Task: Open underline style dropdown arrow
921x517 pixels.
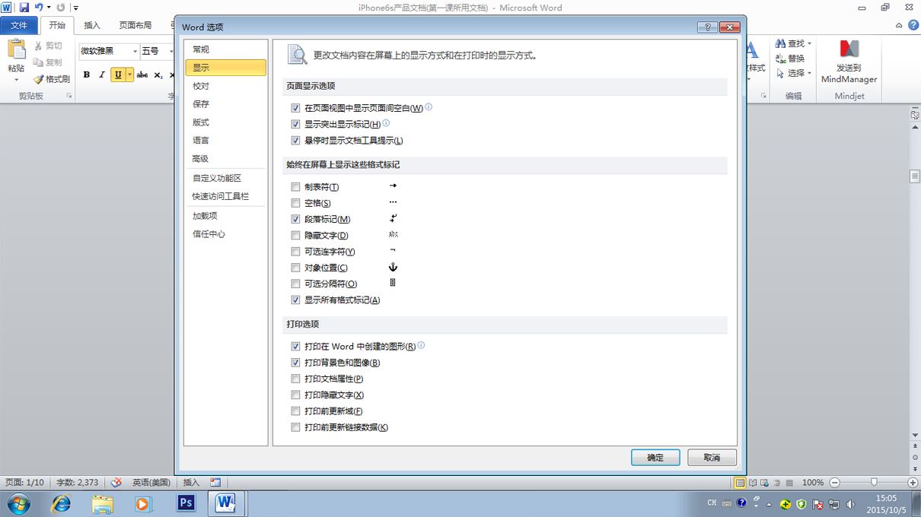Action: (130, 75)
